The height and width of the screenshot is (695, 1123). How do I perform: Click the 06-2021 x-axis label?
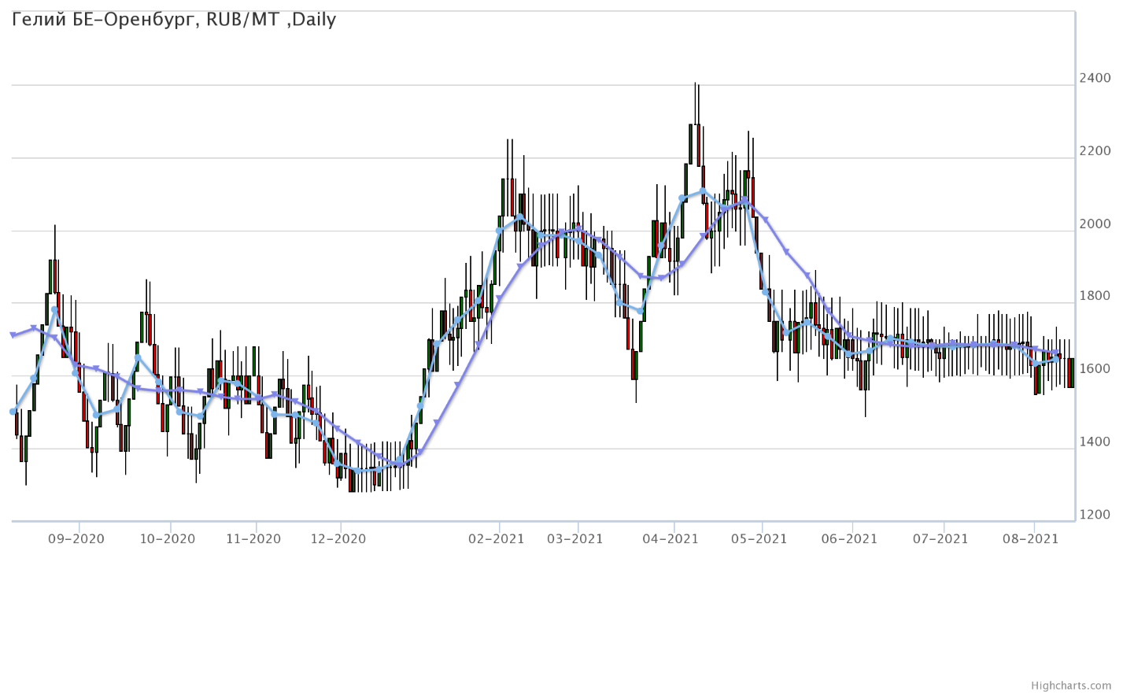tap(849, 538)
